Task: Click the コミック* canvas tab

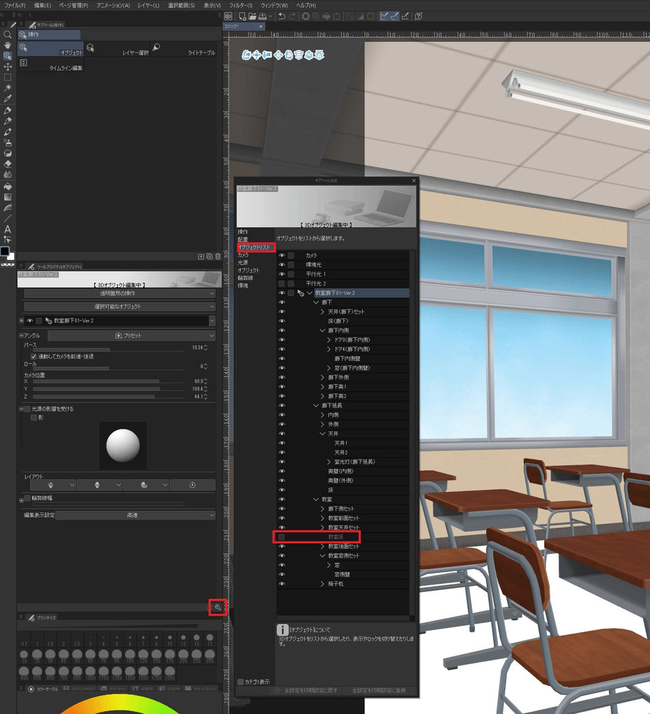Action: [x=244, y=26]
